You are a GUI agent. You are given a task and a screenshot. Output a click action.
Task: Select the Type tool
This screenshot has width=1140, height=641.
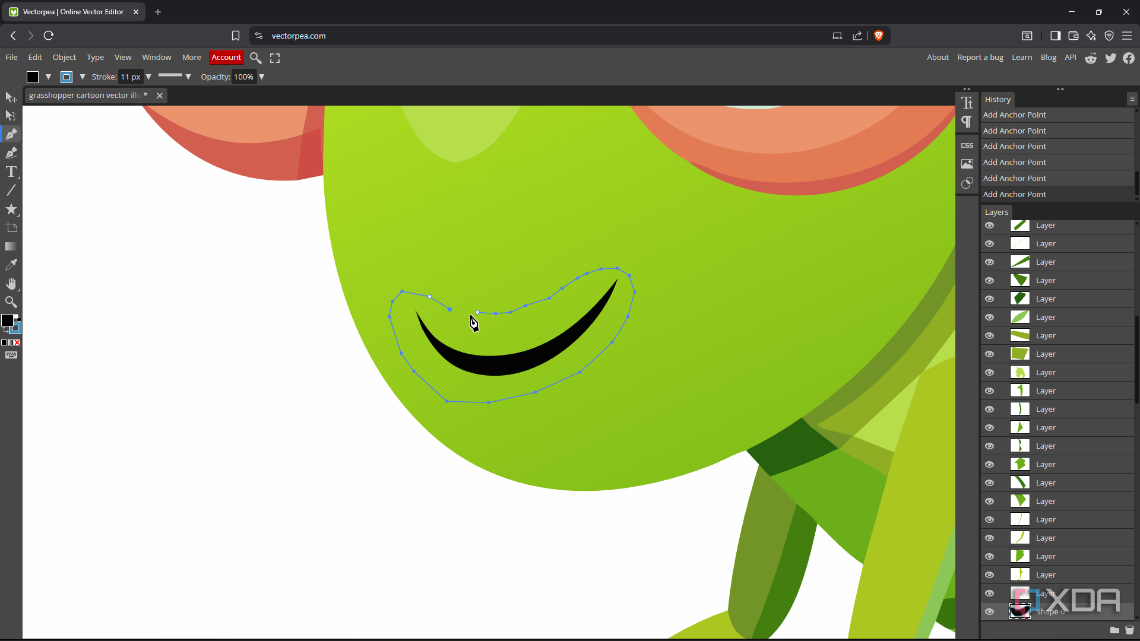tap(11, 172)
